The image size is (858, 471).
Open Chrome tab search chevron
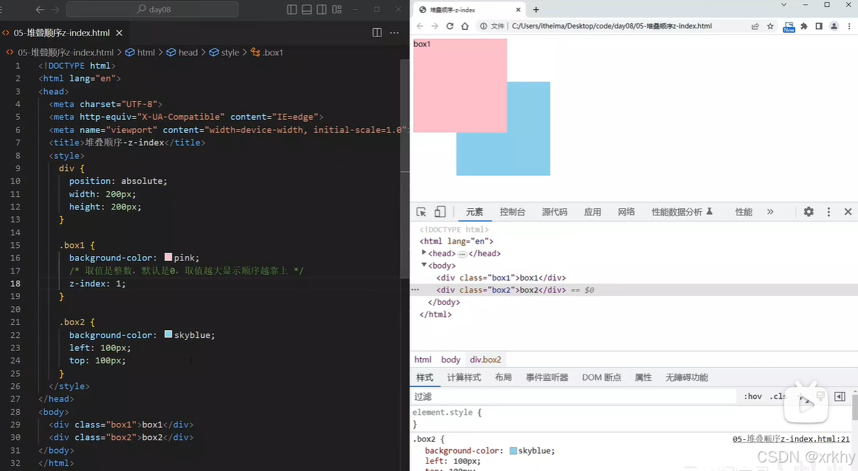coord(784,5)
